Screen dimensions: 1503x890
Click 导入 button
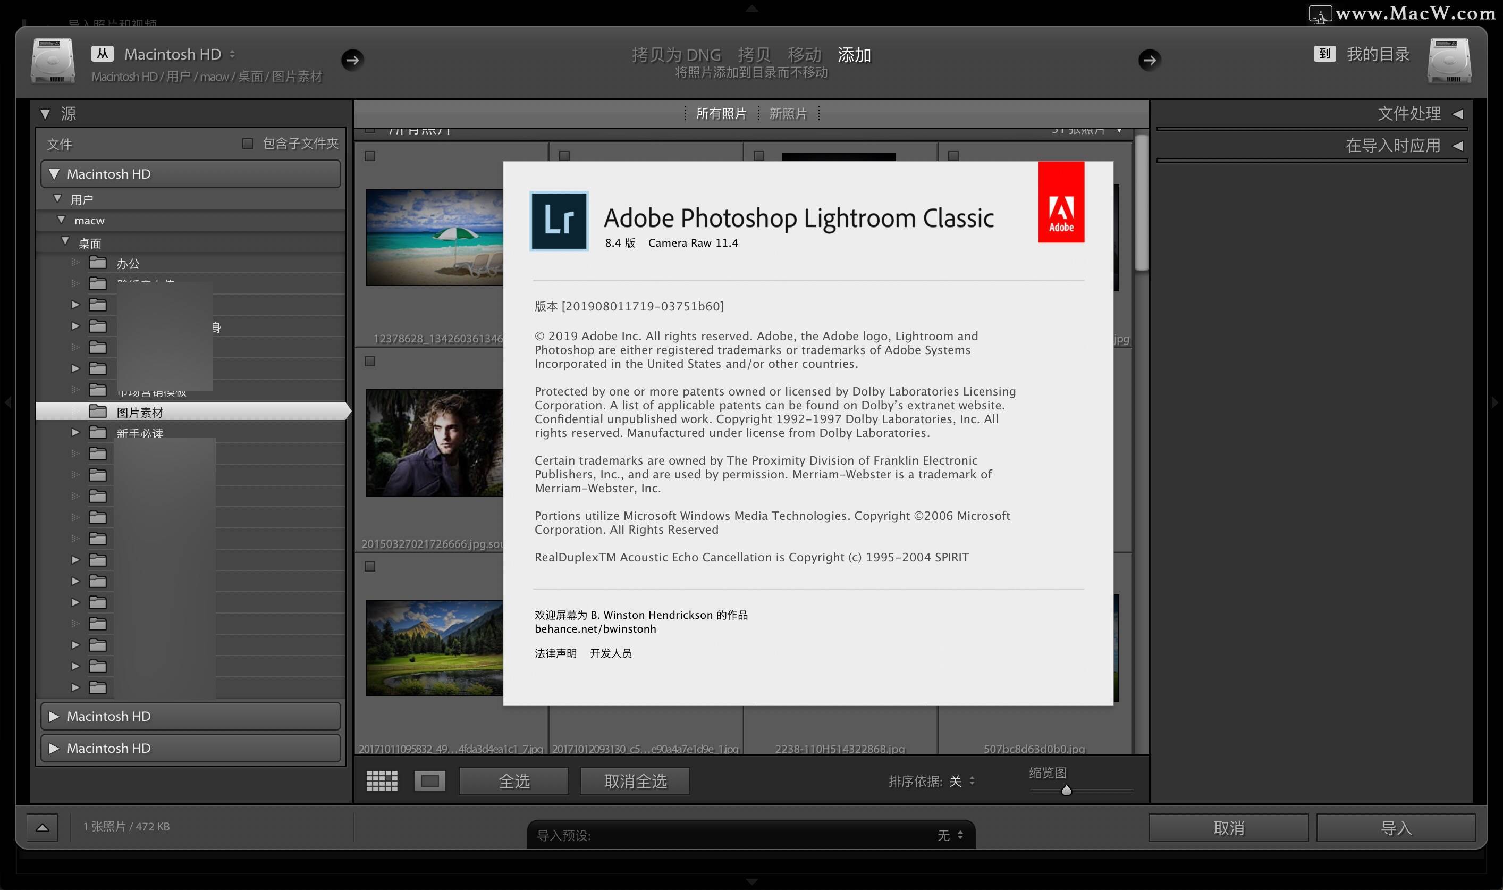[x=1396, y=828]
